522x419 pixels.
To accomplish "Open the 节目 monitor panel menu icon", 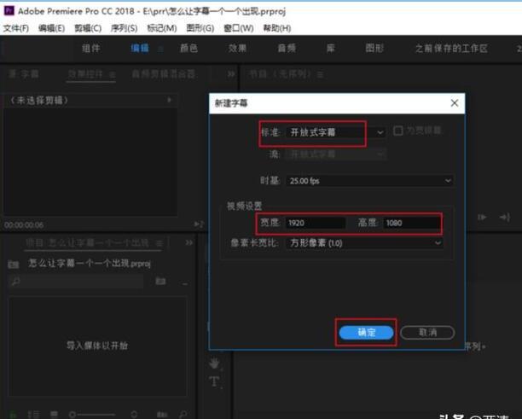I will tap(320, 74).
